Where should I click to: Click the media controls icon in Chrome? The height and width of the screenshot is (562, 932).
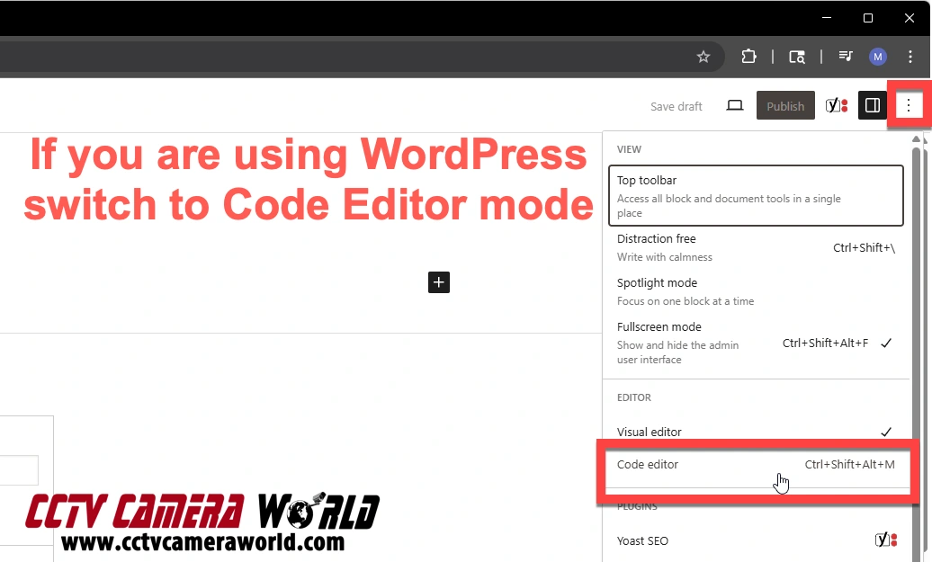tap(845, 57)
